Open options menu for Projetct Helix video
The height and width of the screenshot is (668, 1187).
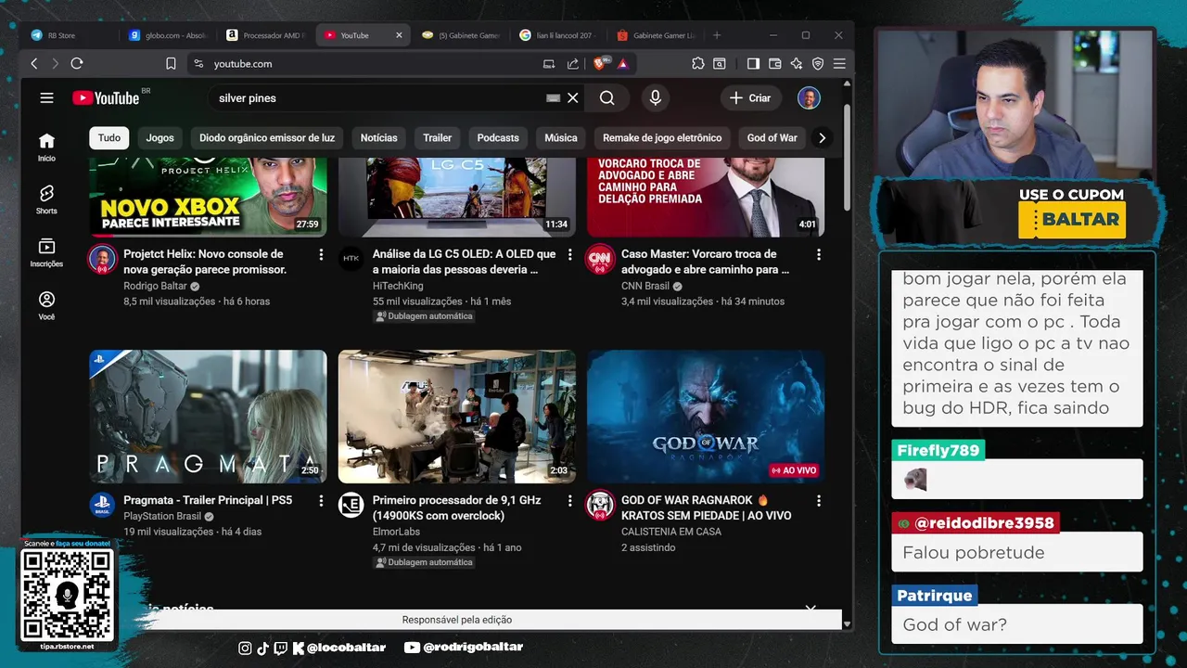click(x=321, y=254)
